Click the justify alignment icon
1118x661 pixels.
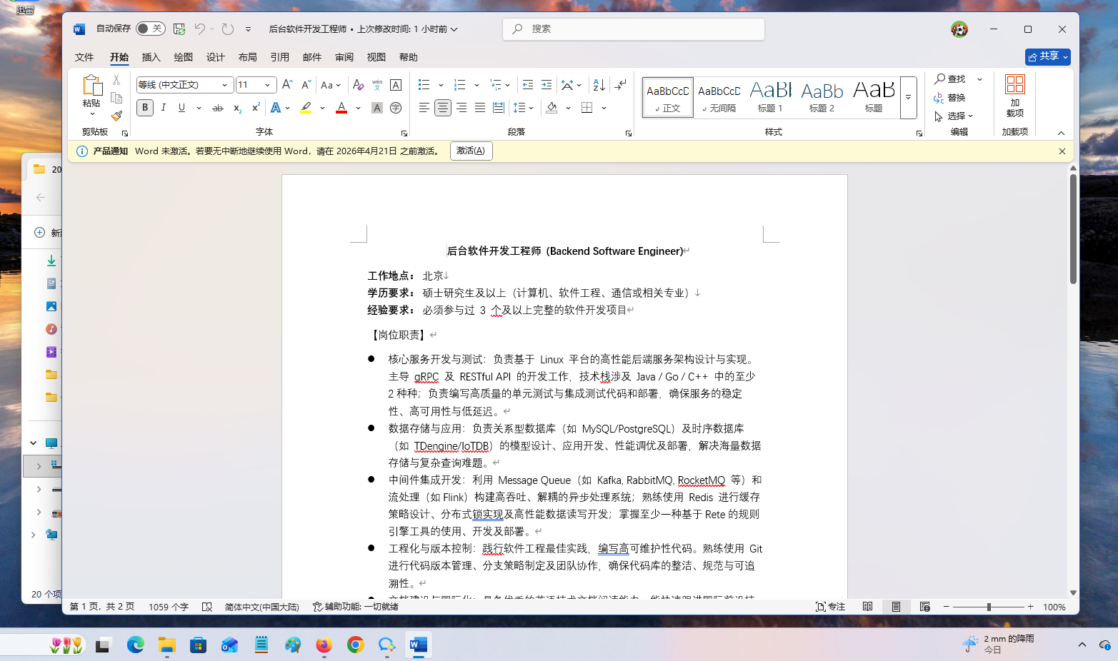pos(480,108)
